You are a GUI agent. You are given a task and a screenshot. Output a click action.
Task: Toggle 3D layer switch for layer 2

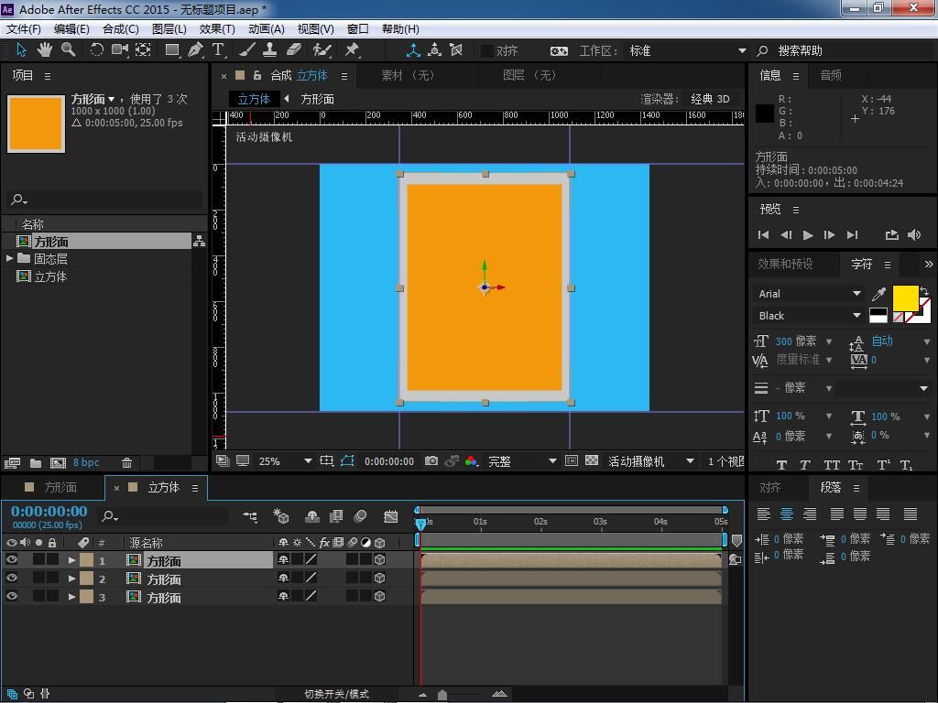tap(379, 578)
